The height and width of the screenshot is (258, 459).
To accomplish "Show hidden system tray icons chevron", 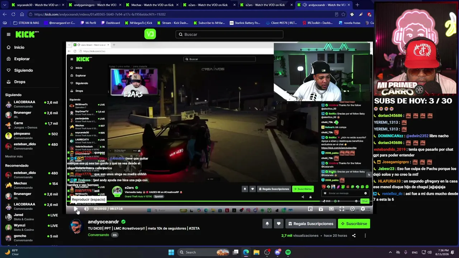I will tap(391, 252).
